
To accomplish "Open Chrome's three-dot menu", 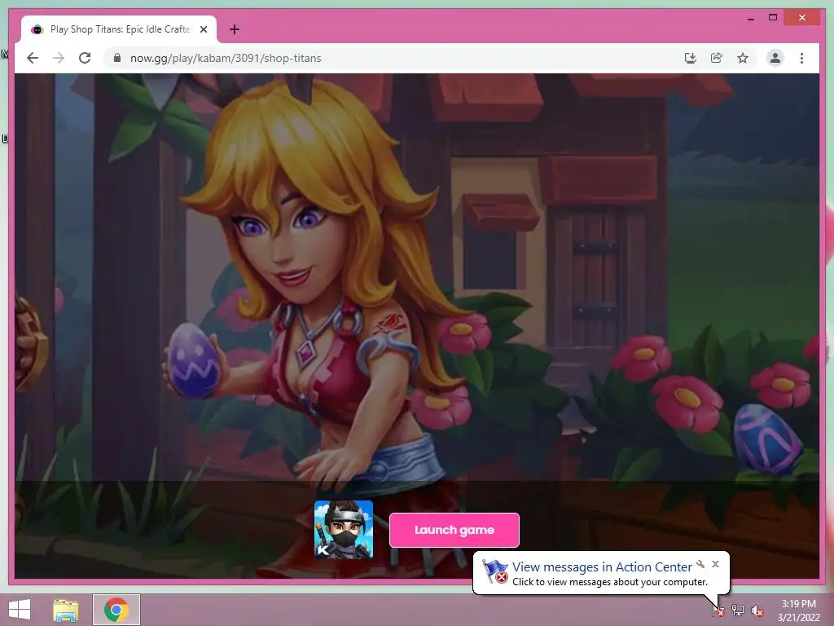I will coord(801,58).
